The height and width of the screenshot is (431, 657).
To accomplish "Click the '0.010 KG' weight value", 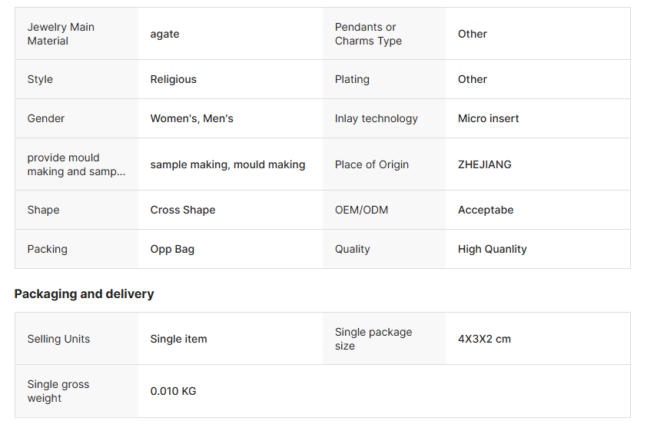I will click(173, 391).
